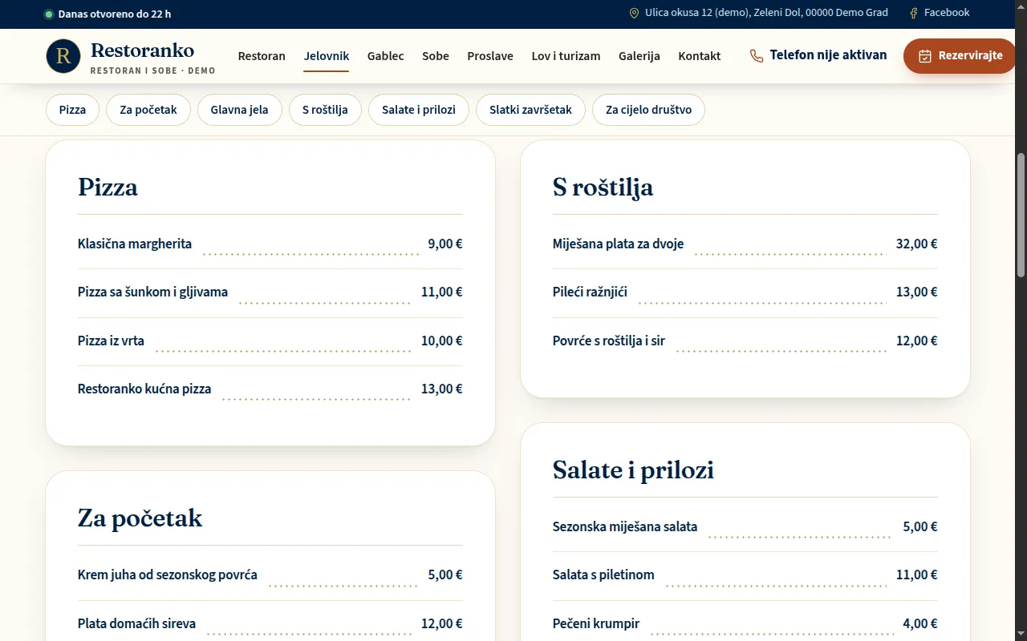
Task: Click Pizza sa šunkom i gljivama
Action: 152,292
